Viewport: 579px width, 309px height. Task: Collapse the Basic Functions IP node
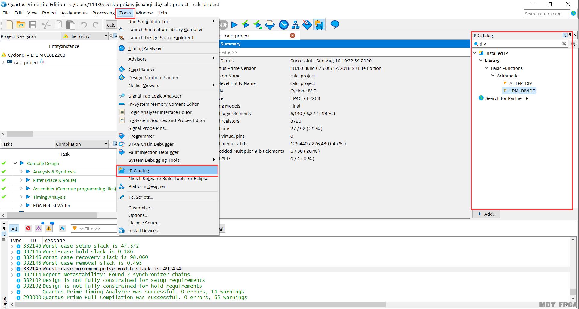tap(487, 68)
